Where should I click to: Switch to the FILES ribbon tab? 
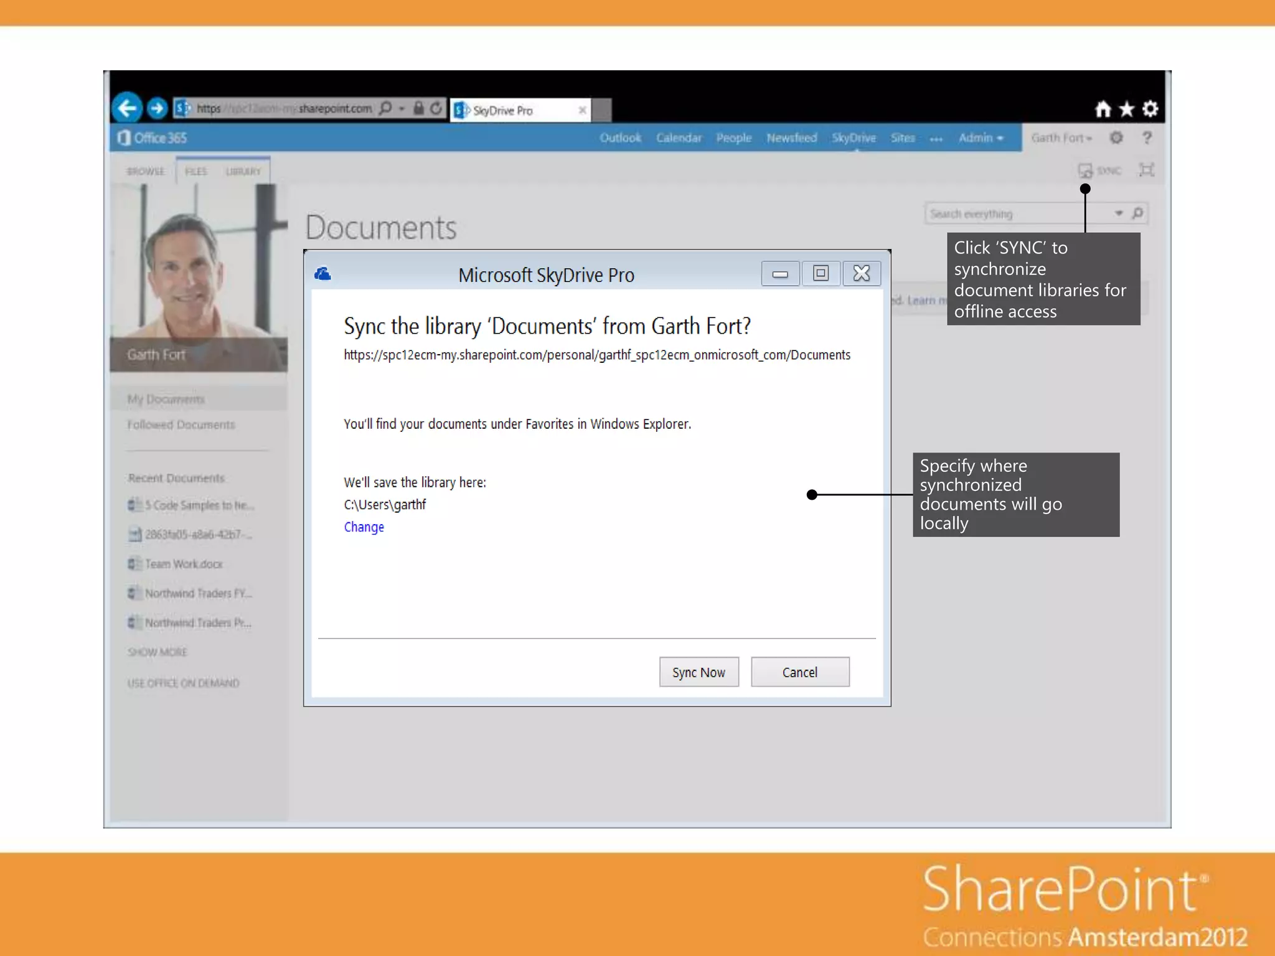(195, 171)
